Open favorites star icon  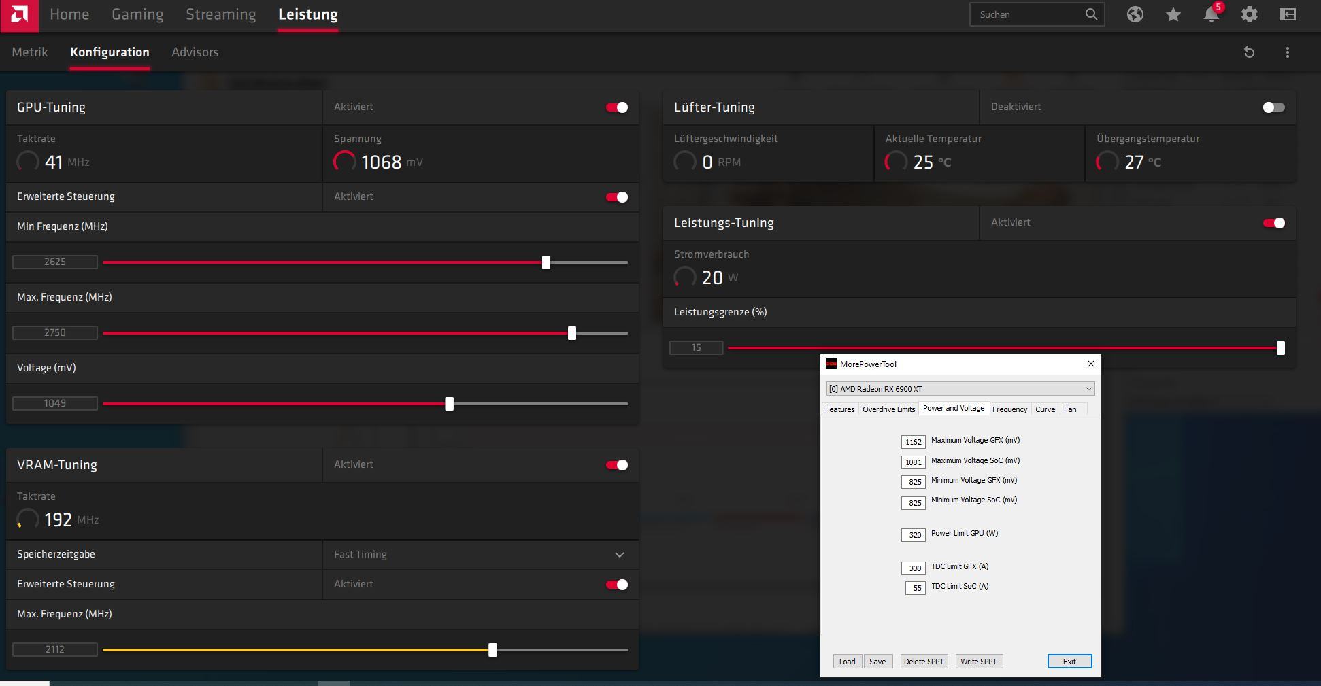click(x=1173, y=14)
